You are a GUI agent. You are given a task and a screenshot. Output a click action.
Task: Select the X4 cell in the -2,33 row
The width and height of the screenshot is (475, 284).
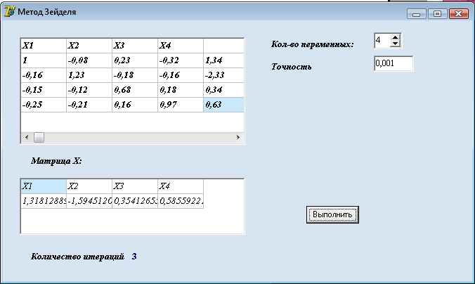(x=181, y=75)
